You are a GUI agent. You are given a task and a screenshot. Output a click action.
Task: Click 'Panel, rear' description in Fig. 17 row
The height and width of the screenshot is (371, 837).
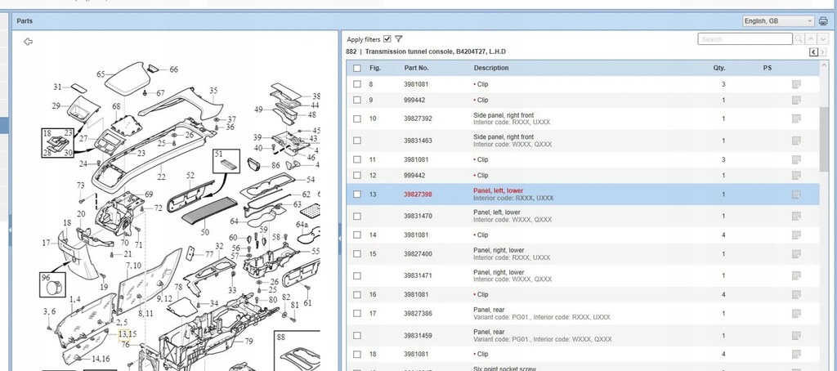489,311
